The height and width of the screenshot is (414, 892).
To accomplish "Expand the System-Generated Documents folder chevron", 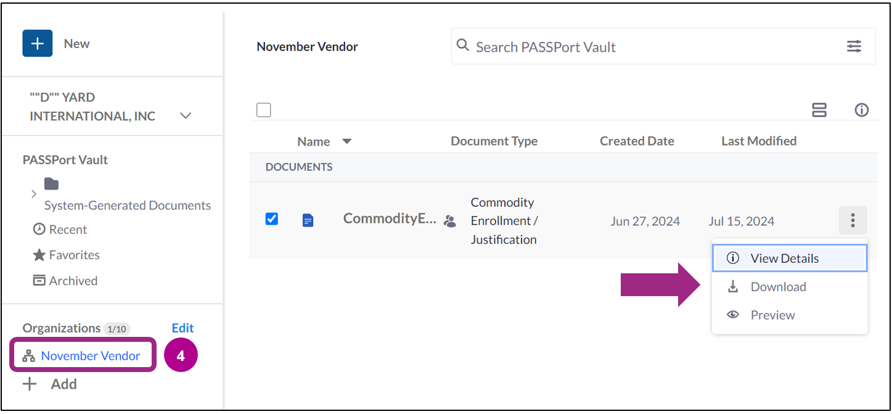I will point(35,194).
